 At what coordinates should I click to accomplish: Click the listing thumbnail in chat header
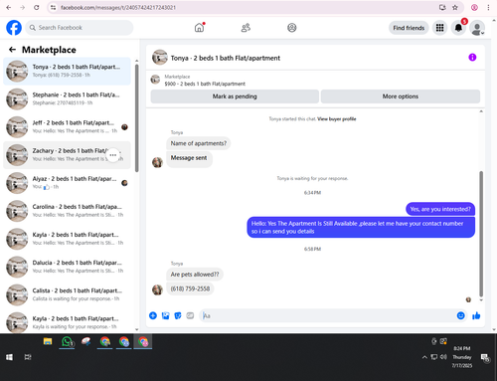160,58
